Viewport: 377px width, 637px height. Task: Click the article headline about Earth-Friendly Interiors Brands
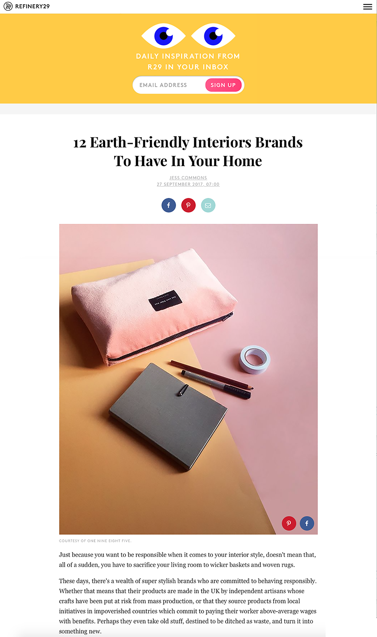coord(188,151)
